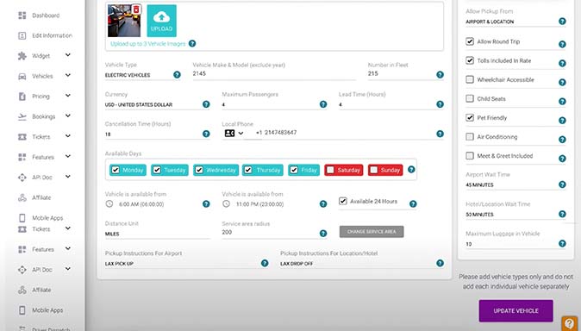Click the Vehicle Make & Model field
581x331 pixels.
[x=274, y=74]
